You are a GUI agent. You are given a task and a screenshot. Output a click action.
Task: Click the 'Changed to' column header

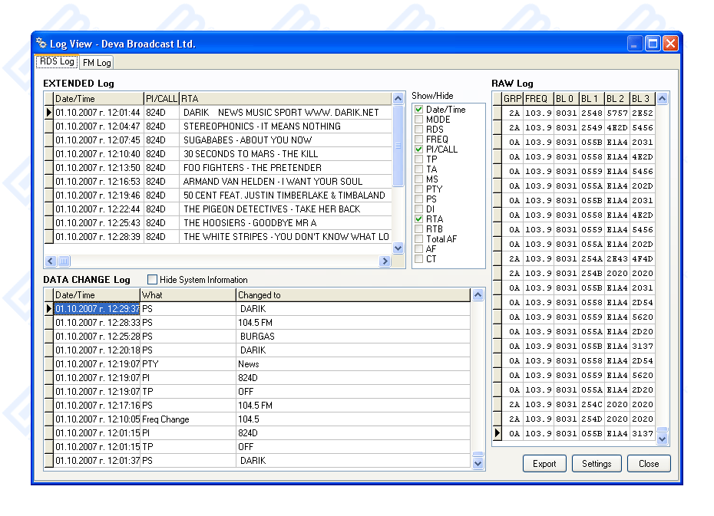pyautogui.click(x=352, y=295)
